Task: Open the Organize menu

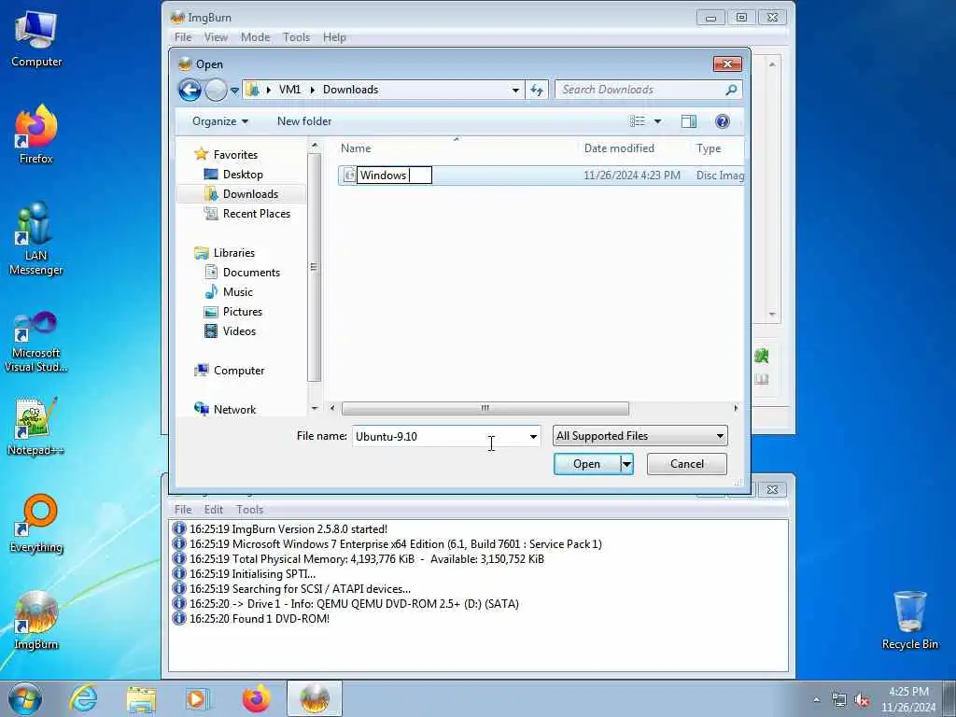Action: (220, 121)
